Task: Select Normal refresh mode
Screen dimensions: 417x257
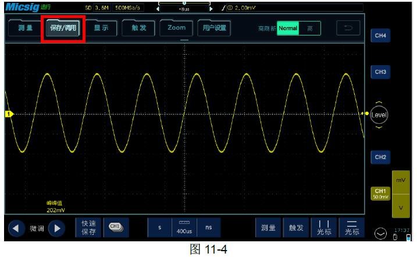Action: point(287,28)
